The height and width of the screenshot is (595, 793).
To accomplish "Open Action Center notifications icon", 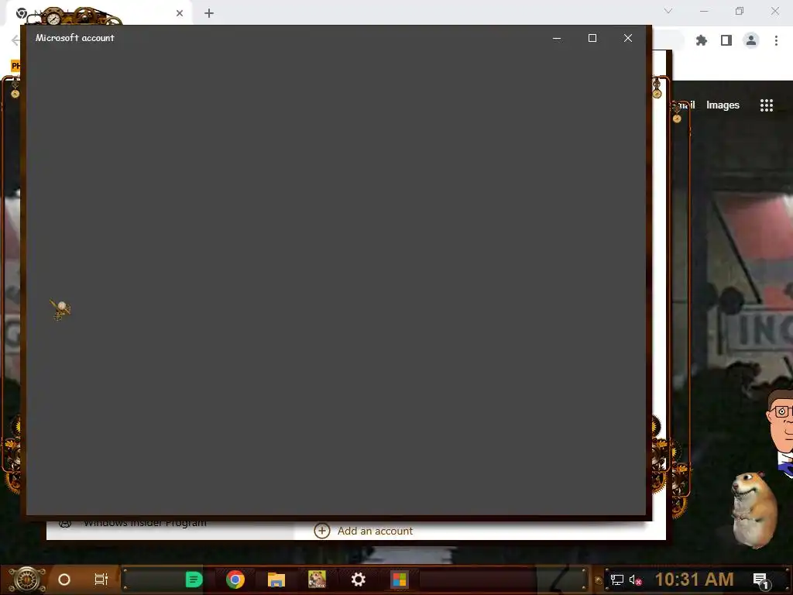I will click(760, 580).
